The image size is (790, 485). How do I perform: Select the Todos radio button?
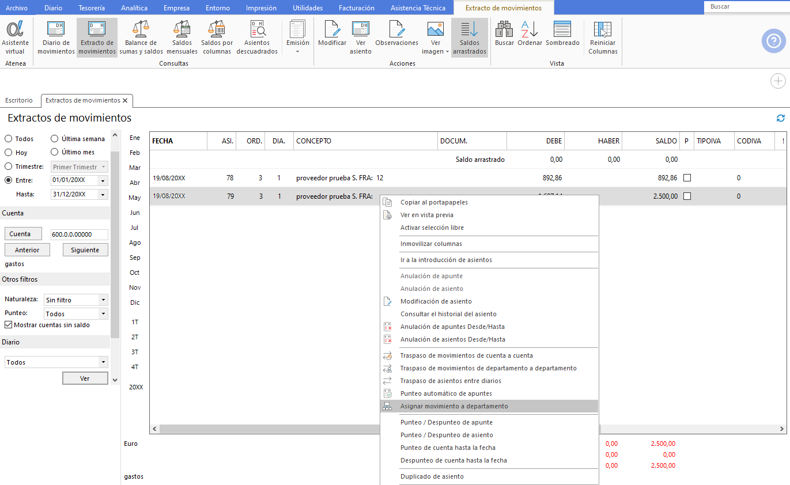click(x=9, y=139)
